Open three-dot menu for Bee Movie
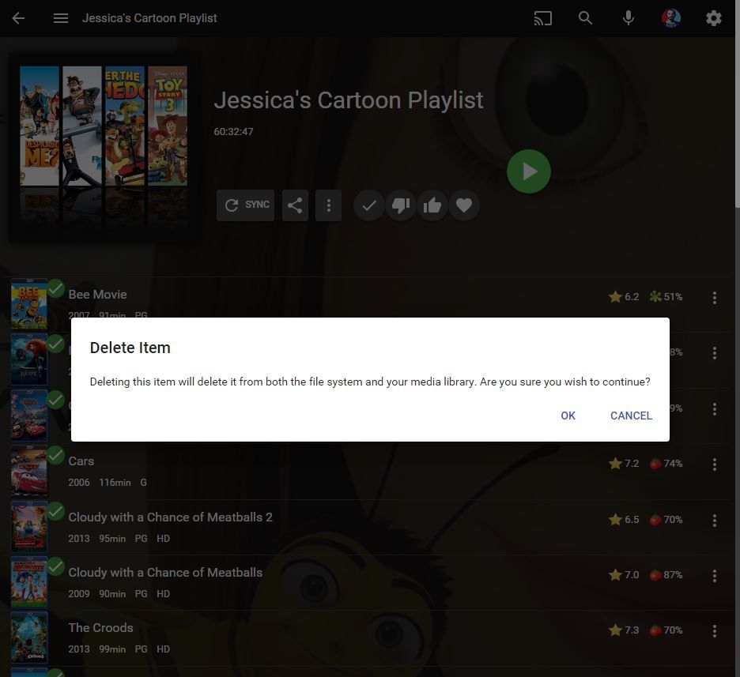 [715, 298]
